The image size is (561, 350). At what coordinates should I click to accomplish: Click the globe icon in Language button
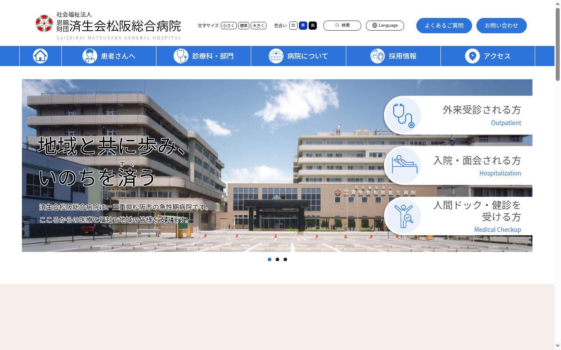[375, 25]
